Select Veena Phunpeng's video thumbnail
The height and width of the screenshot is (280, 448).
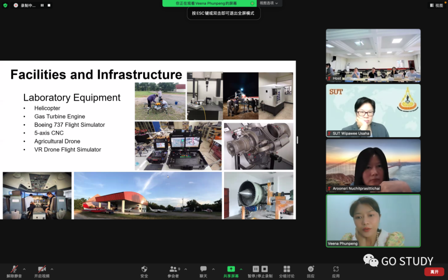click(x=373, y=220)
